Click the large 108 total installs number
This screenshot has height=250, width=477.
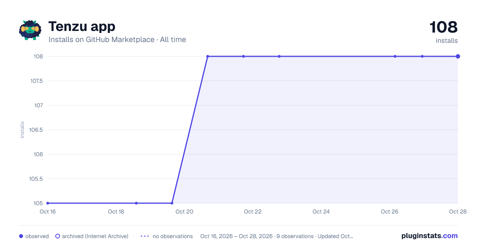click(444, 27)
